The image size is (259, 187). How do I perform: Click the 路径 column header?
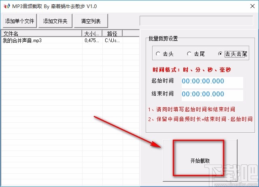coord(113,34)
